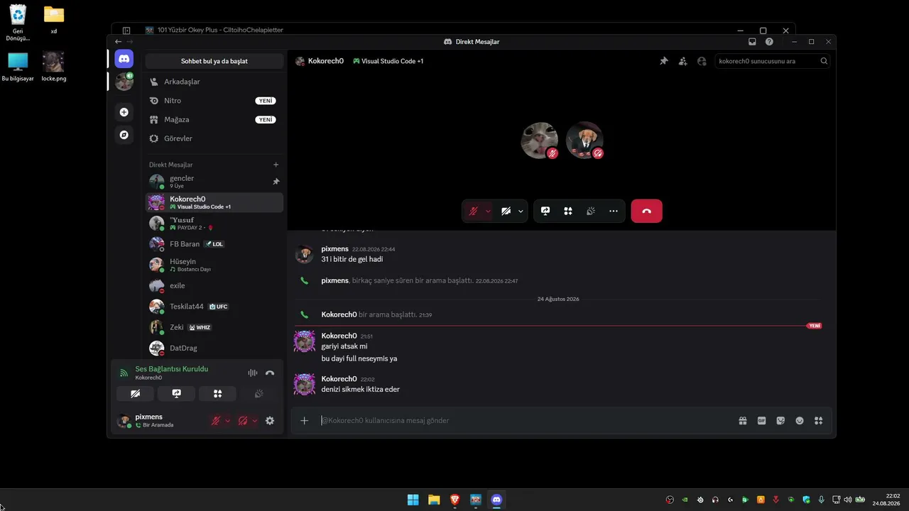The width and height of the screenshot is (909, 511).
Task: Expand output device arrow in the user panel
Action: click(254, 421)
